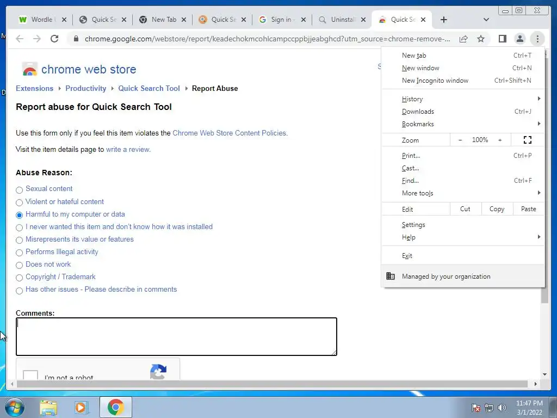Open the tab search dropdown chevron
The height and width of the screenshot is (418, 557).
pos(486,20)
